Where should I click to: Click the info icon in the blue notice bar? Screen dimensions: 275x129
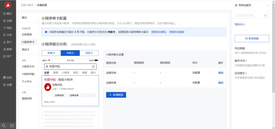(x=46, y=32)
